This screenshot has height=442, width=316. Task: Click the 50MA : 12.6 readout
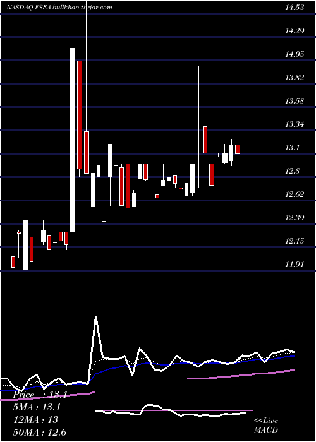(39, 432)
